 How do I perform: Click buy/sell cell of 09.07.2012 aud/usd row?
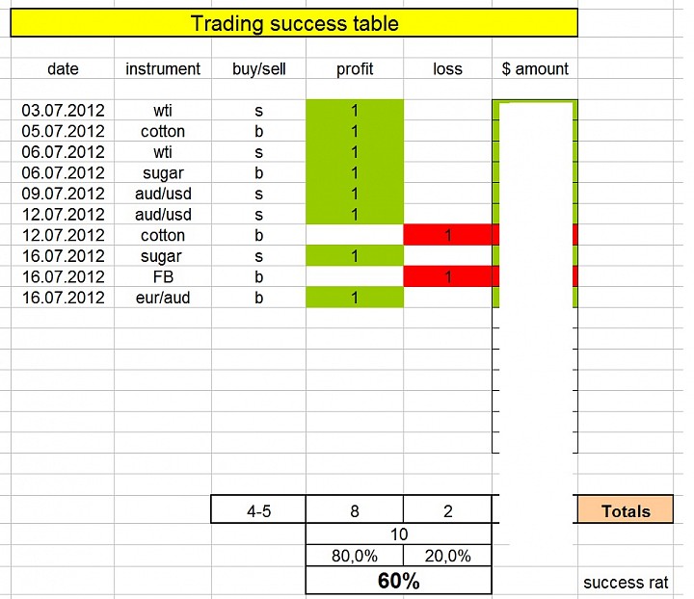pos(259,194)
